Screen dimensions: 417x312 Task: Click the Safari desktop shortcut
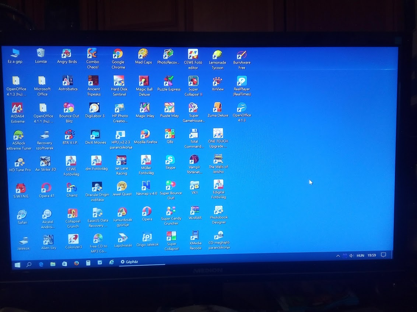tap(22, 217)
